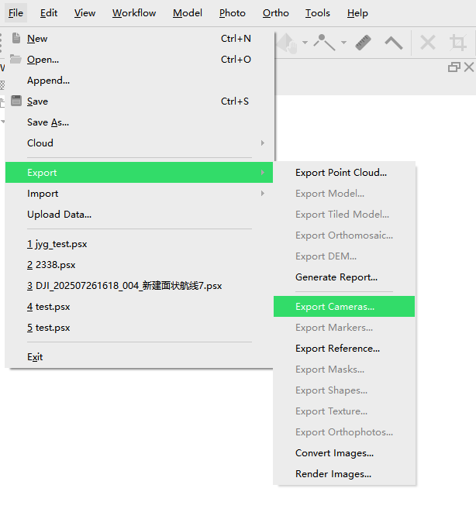Click the Save disk icon
The width and height of the screenshot is (476, 526).
pos(16,101)
